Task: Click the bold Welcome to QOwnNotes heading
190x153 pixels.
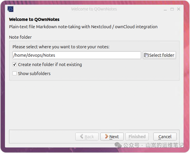Action: point(34,19)
